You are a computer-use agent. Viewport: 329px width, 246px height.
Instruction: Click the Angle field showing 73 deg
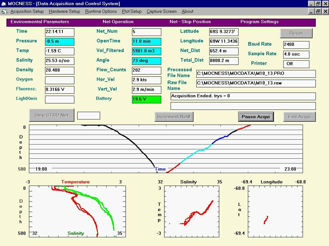click(147, 61)
